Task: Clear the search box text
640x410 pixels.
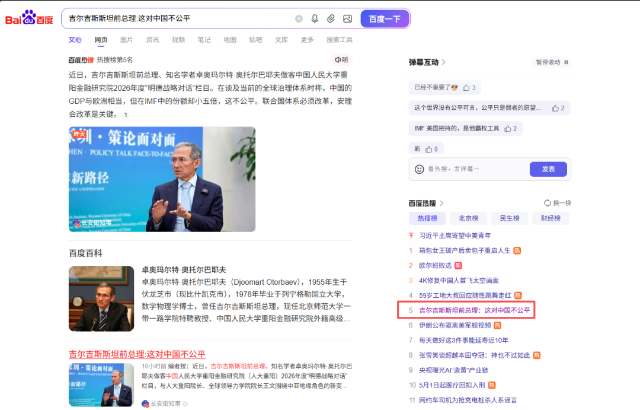Action: click(x=299, y=19)
